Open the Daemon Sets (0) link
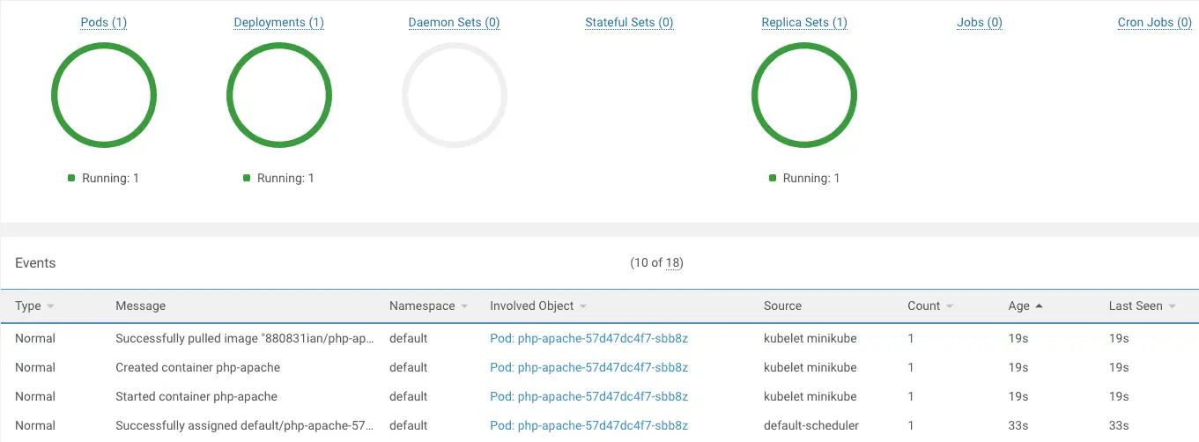 tap(454, 23)
